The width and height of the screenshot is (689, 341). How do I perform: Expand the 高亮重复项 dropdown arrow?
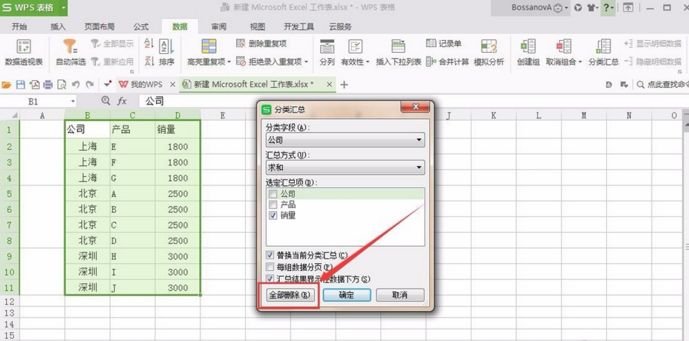229,62
